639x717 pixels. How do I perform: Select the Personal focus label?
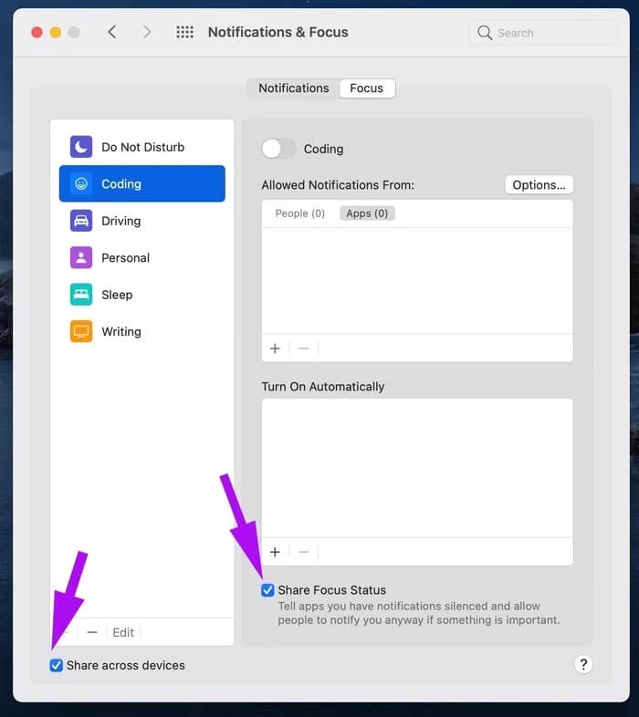click(x=125, y=258)
